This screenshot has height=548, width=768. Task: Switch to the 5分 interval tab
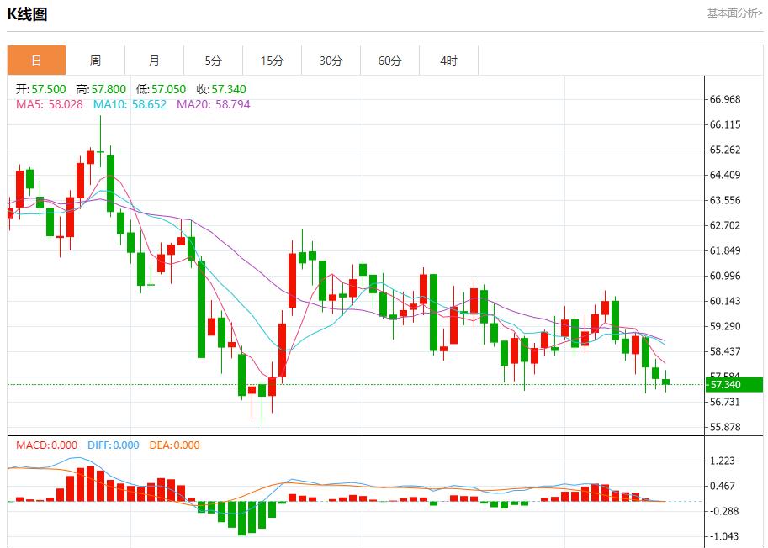(x=213, y=61)
